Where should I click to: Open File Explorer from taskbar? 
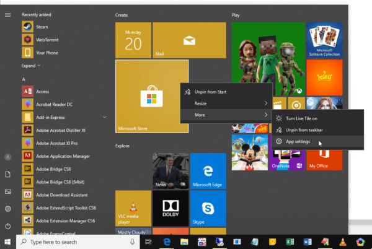184,242
